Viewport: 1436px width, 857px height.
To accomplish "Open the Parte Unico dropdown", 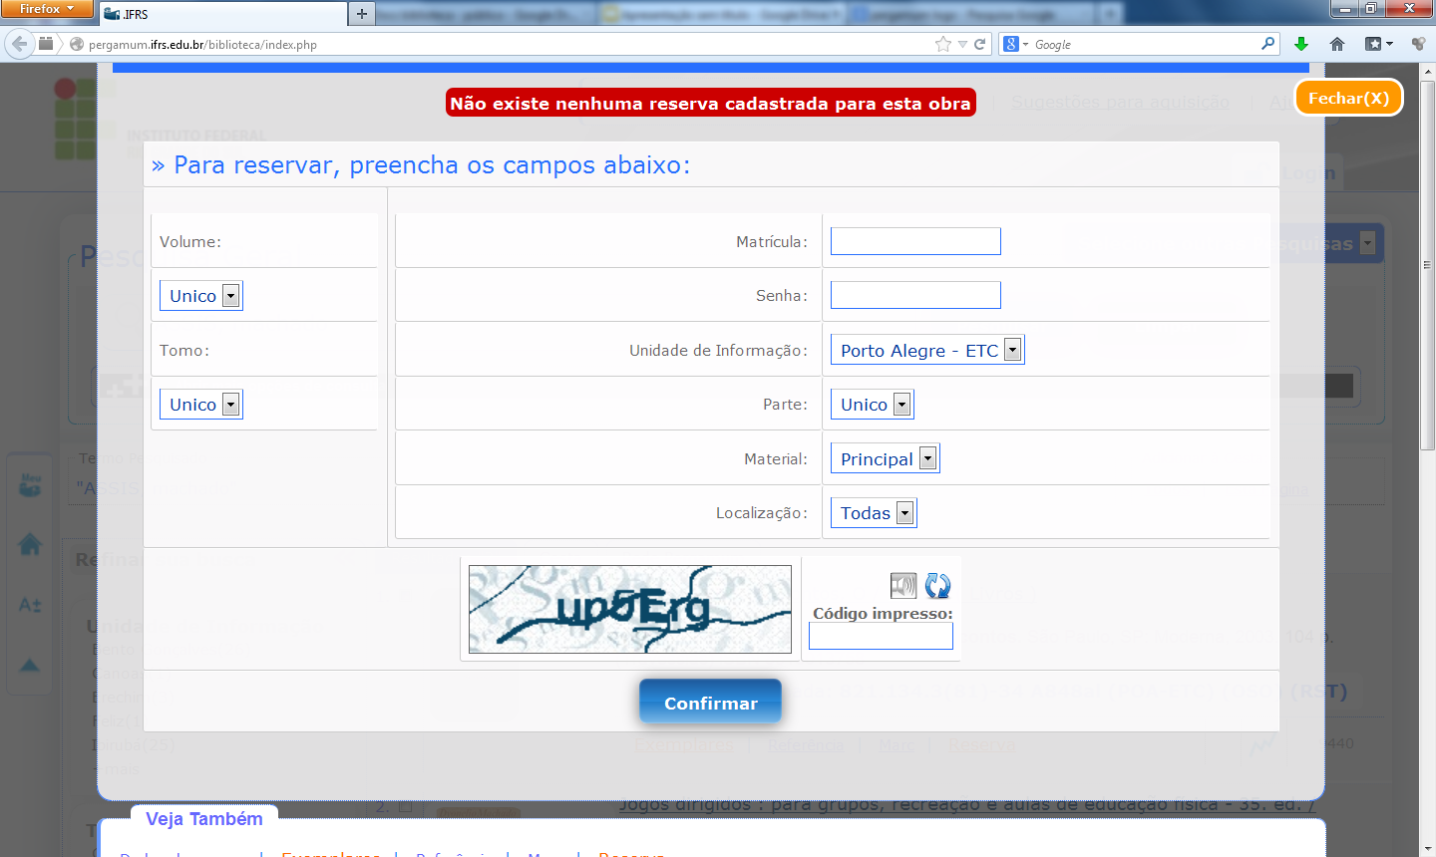I will pos(872,405).
